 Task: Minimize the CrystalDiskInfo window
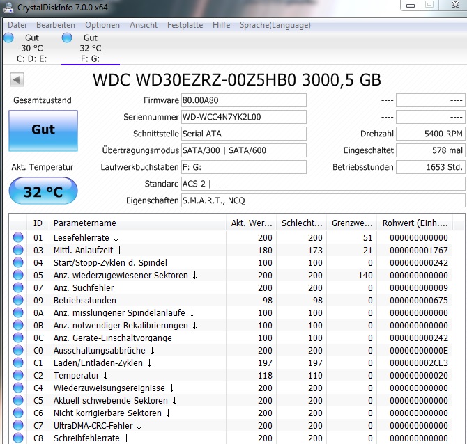pos(411,5)
